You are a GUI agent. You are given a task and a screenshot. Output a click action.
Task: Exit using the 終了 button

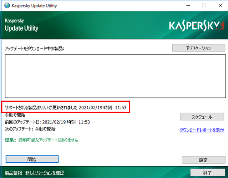coord(208,173)
